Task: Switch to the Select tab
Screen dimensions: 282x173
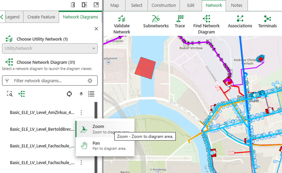Action: (137, 5)
